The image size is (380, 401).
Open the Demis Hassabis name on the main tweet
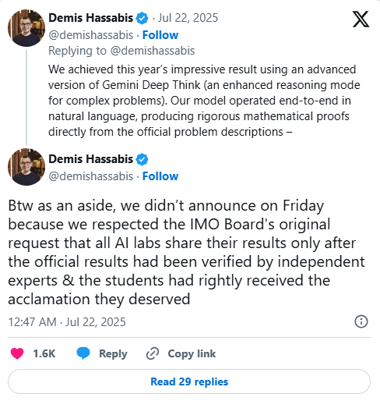click(x=91, y=159)
